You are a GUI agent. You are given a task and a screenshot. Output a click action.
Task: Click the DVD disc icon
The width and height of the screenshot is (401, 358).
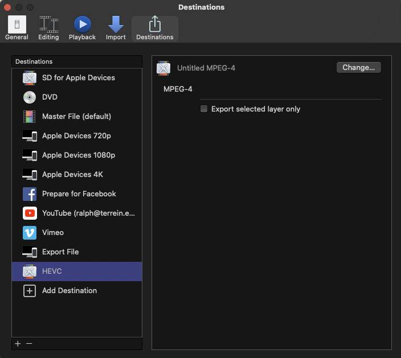30,97
